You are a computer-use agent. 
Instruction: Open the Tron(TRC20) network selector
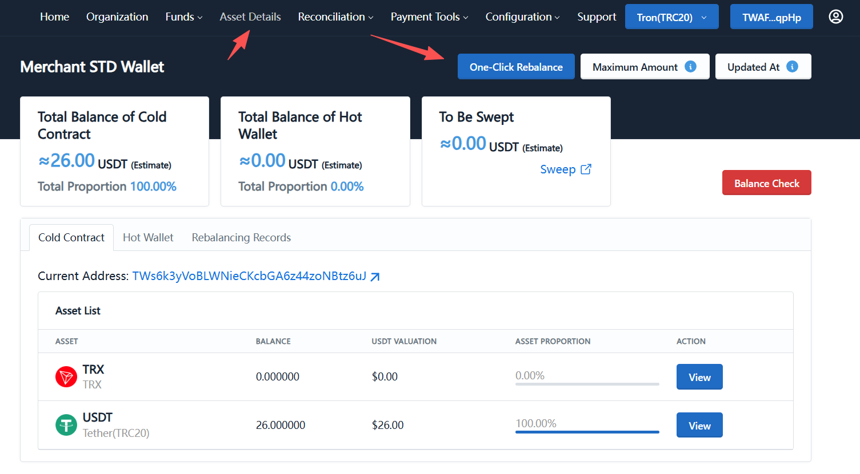coord(671,17)
